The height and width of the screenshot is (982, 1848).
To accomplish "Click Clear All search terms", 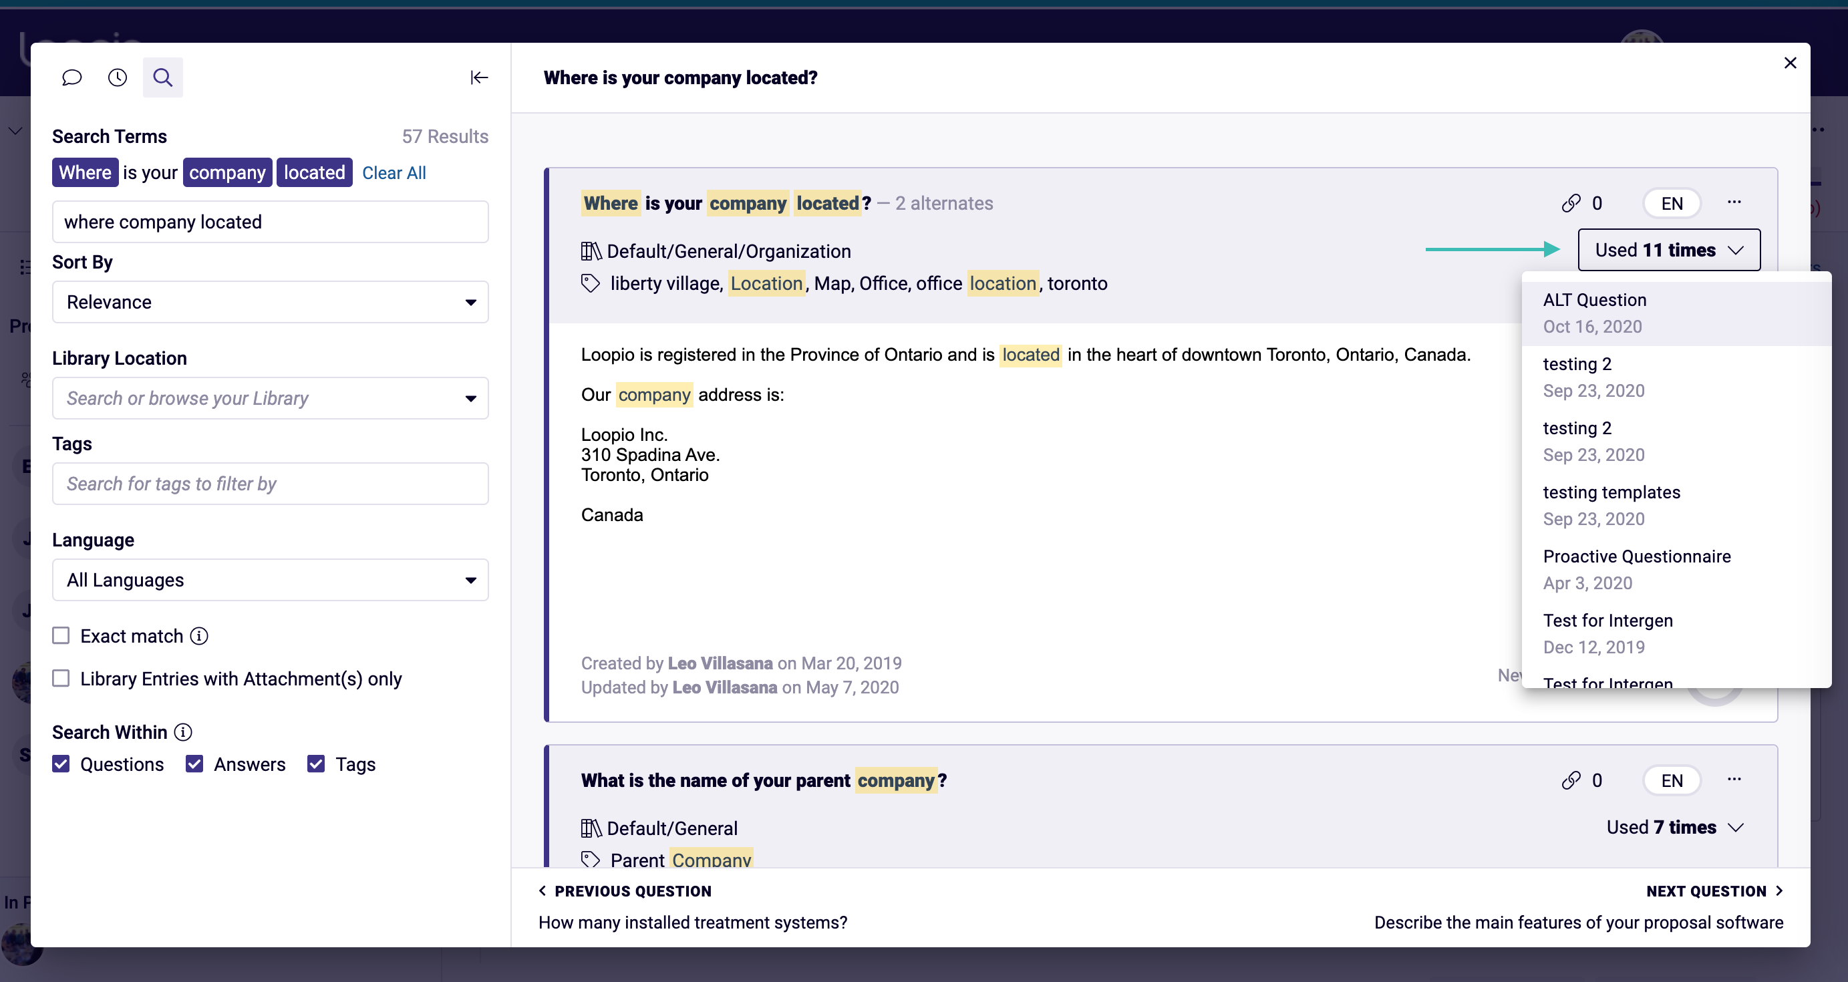I will [394, 173].
